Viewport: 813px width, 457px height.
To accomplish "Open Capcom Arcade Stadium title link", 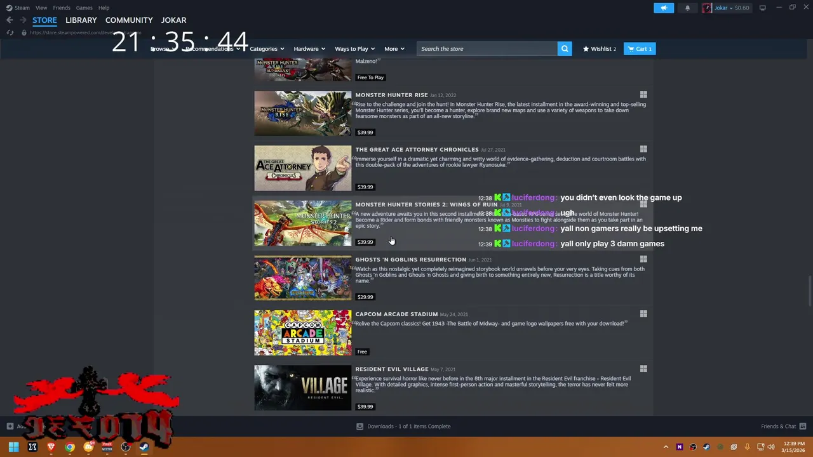I will [396, 314].
